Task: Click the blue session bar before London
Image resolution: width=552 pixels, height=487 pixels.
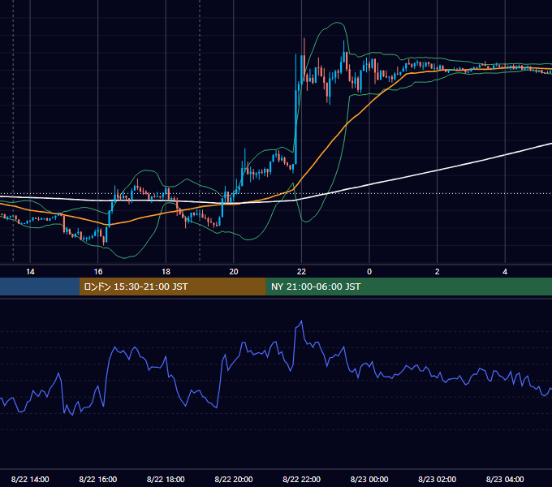Action: [40, 287]
